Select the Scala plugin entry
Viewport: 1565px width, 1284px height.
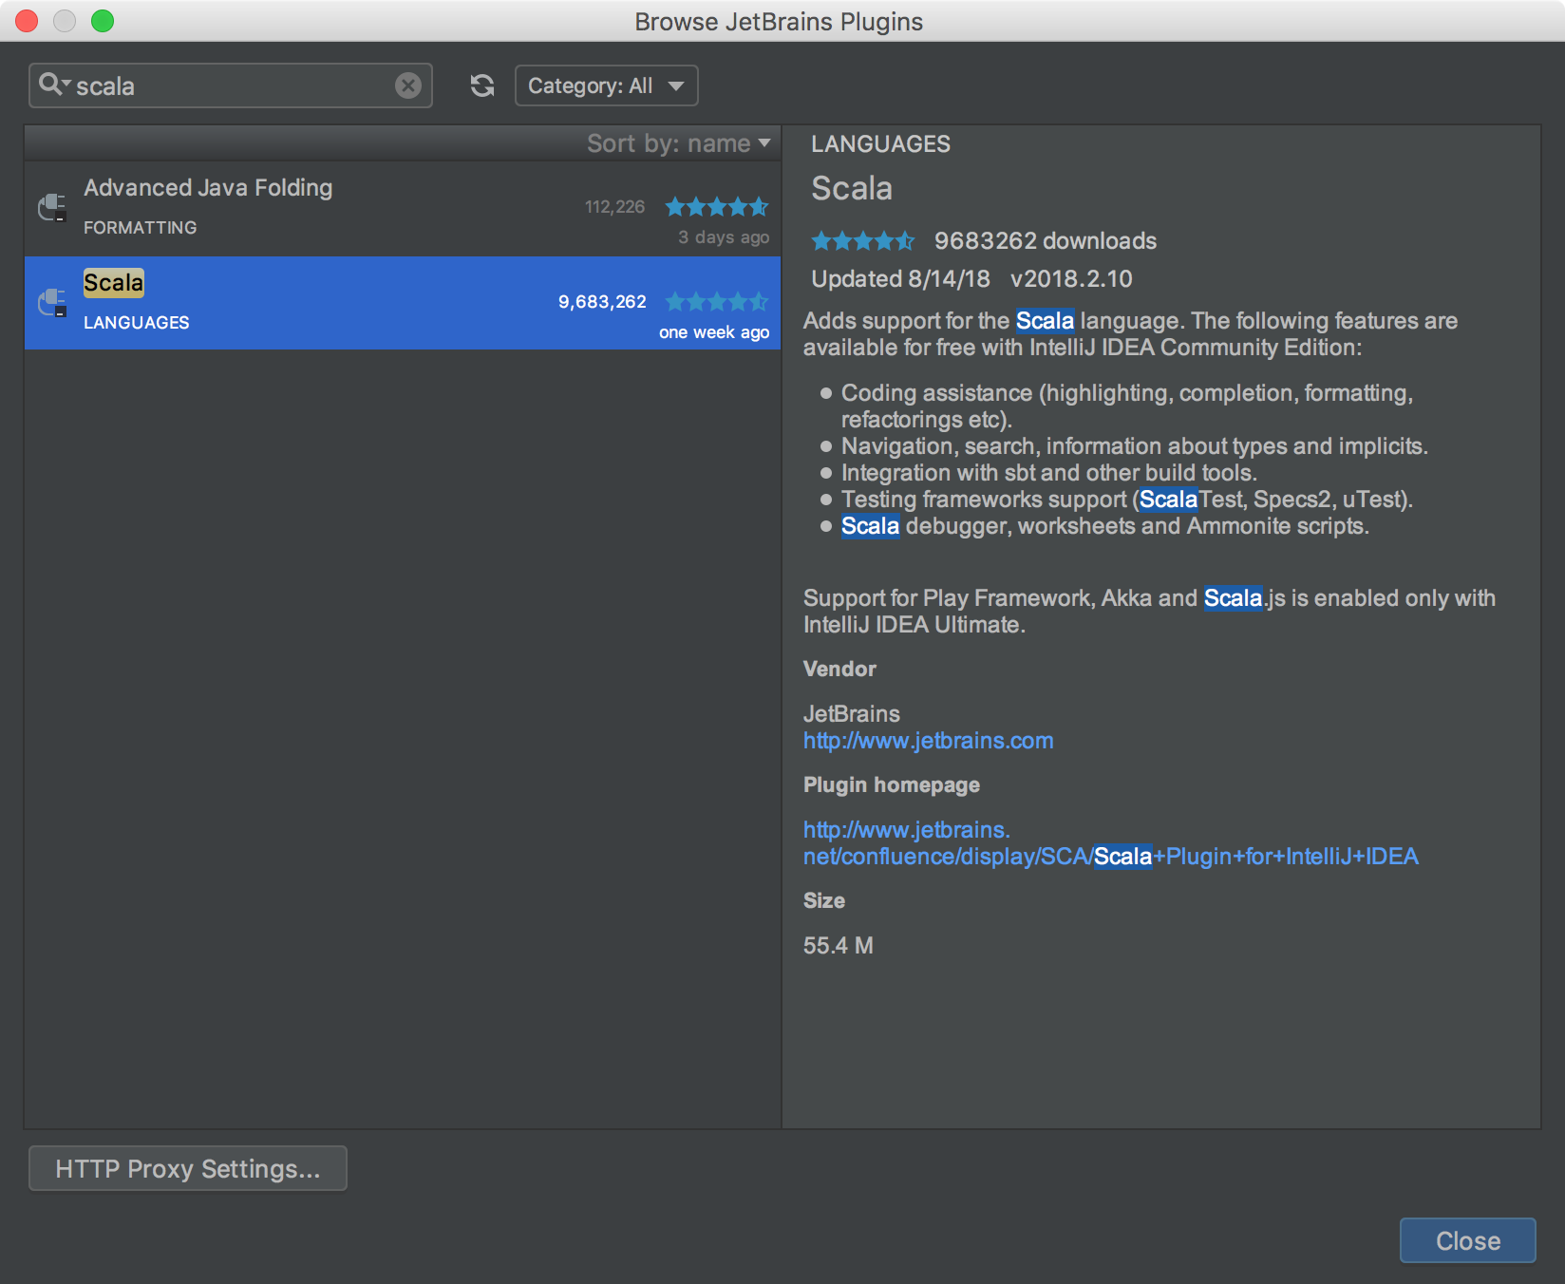pos(114,283)
